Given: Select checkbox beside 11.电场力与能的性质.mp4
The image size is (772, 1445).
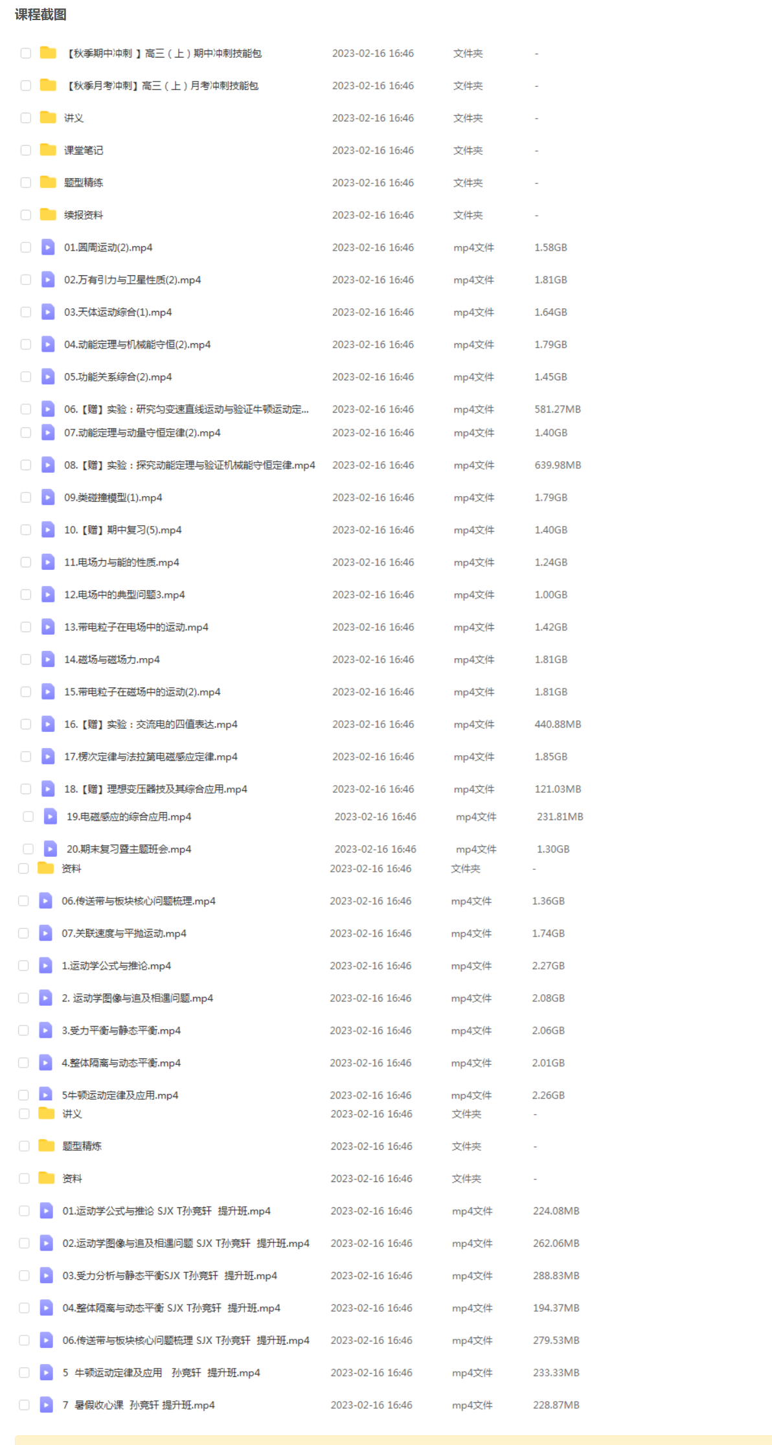Looking at the screenshot, I should point(26,562).
